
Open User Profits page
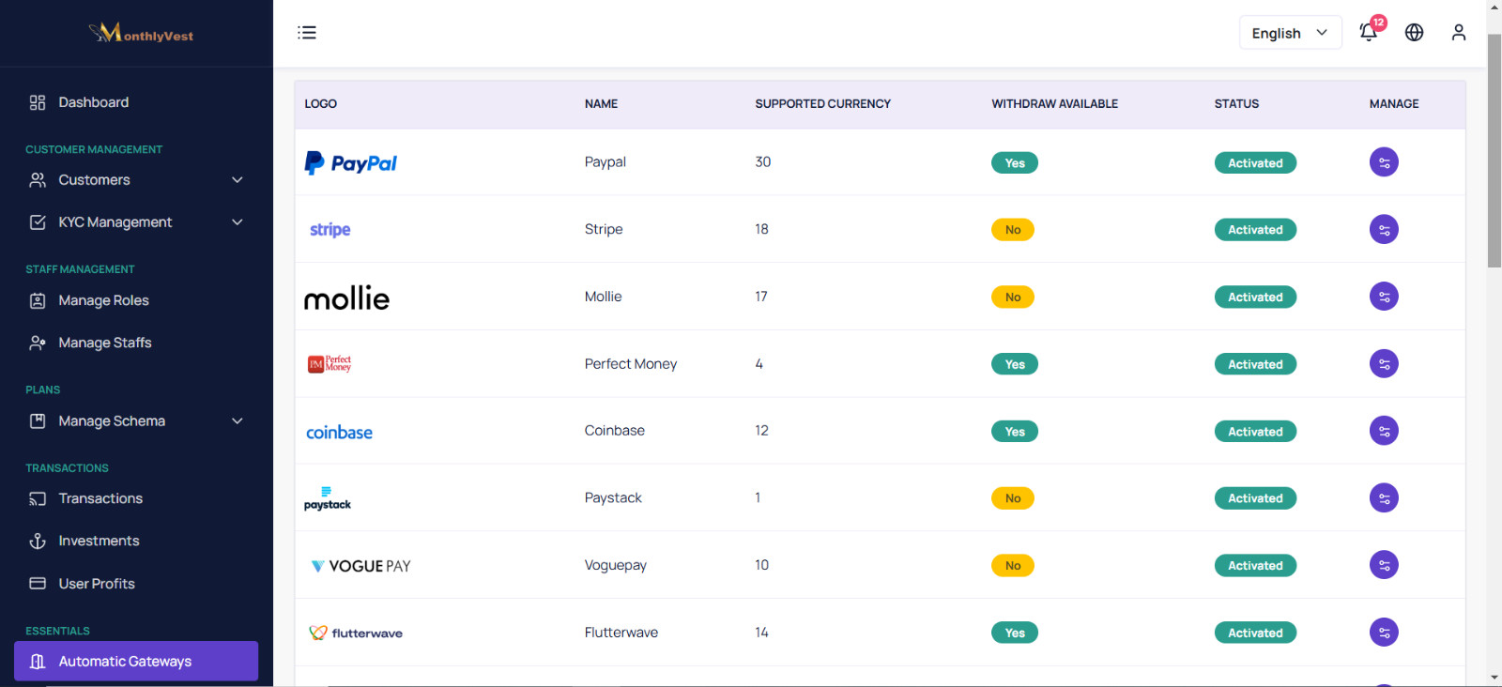point(136,584)
